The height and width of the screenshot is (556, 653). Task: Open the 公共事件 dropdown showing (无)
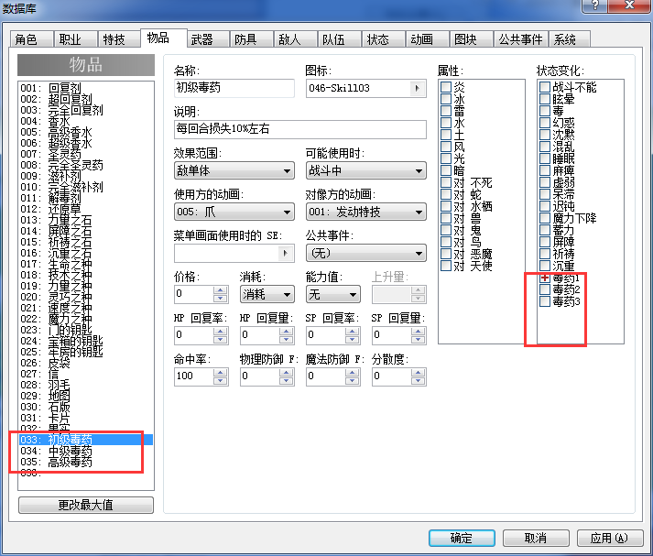click(366, 253)
